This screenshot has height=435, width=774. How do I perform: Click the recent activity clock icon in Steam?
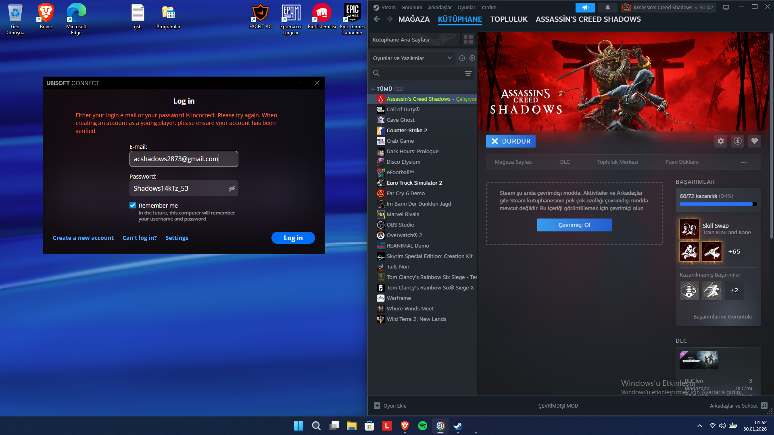[x=462, y=58]
